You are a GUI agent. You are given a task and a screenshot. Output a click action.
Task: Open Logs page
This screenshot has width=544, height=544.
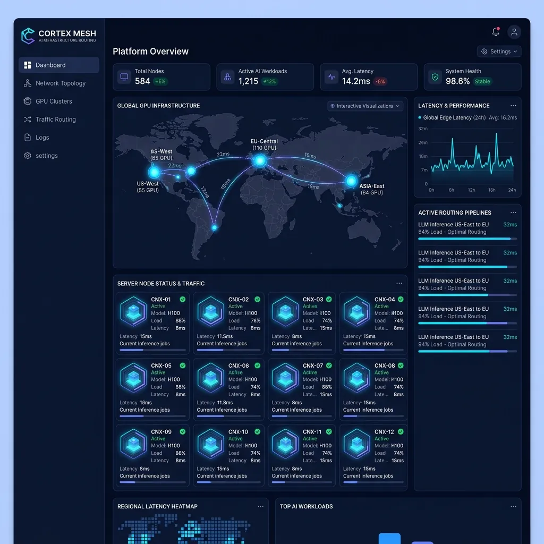pos(59,138)
